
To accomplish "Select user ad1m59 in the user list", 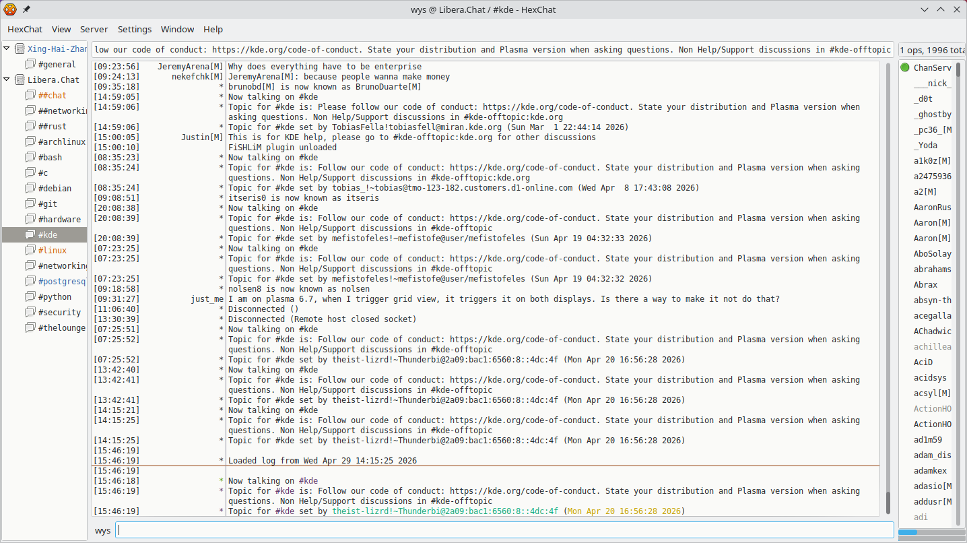I will tap(928, 440).
